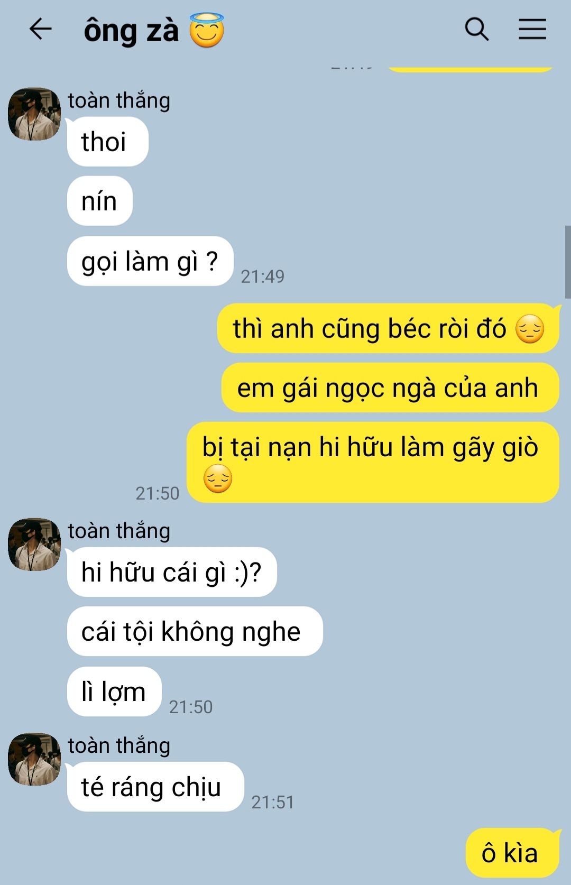571x885 pixels.
Task: Tap the back arrow in the header
Action: (x=40, y=29)
